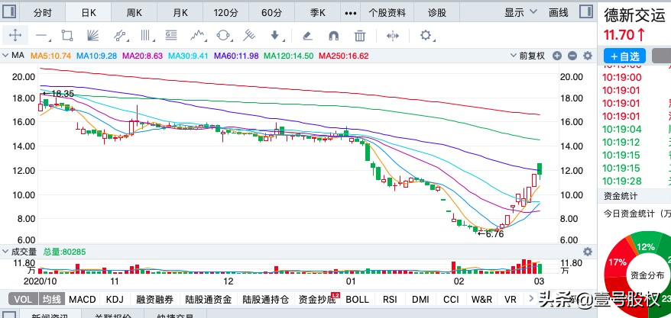
Task: Pick the fan lines drawing tool
Action: pyautogui.click(x=93, y=36)
